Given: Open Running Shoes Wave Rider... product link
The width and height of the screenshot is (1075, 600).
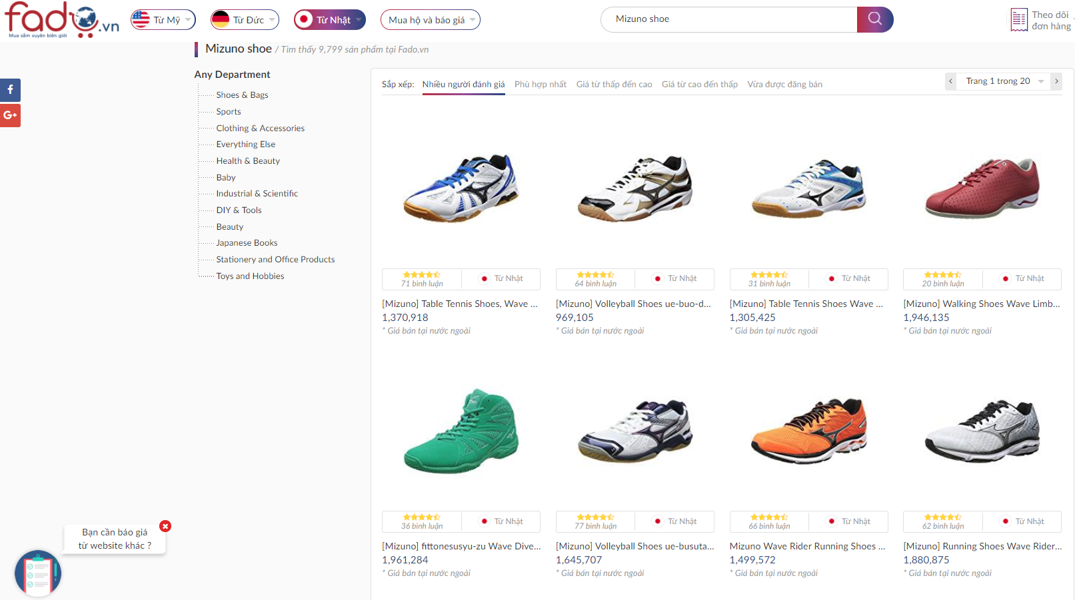Looking at the screenshot, I should [x=983, y=547].
